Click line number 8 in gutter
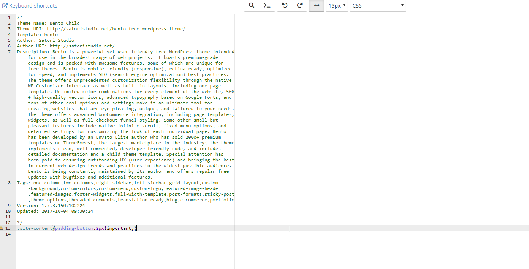Viewport: 529px width, 269px height. (x=9, y=183)
